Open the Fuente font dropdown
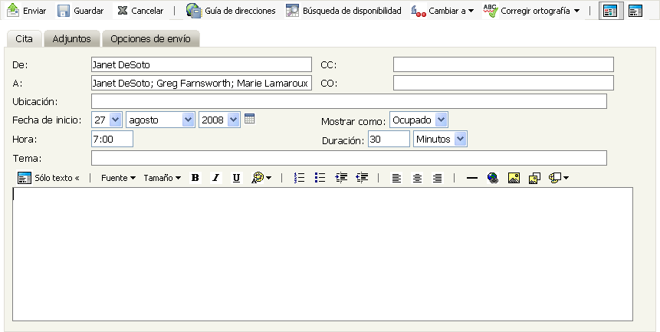The width and height of the screenshot is (660, 332). 118,178
